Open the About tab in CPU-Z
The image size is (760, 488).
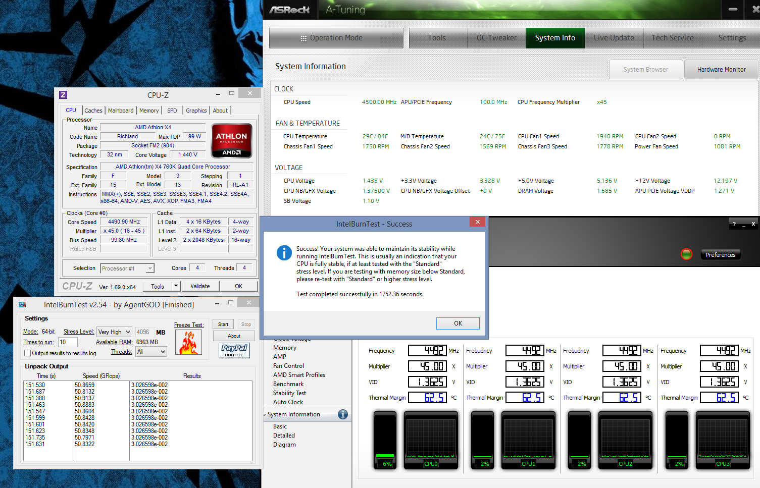pos(220,111)
